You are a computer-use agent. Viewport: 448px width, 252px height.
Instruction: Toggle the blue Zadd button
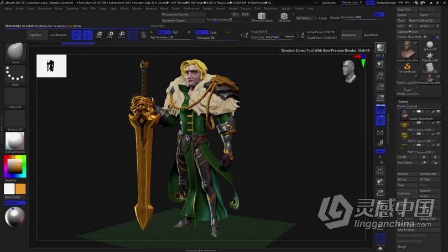coord(201,32)
